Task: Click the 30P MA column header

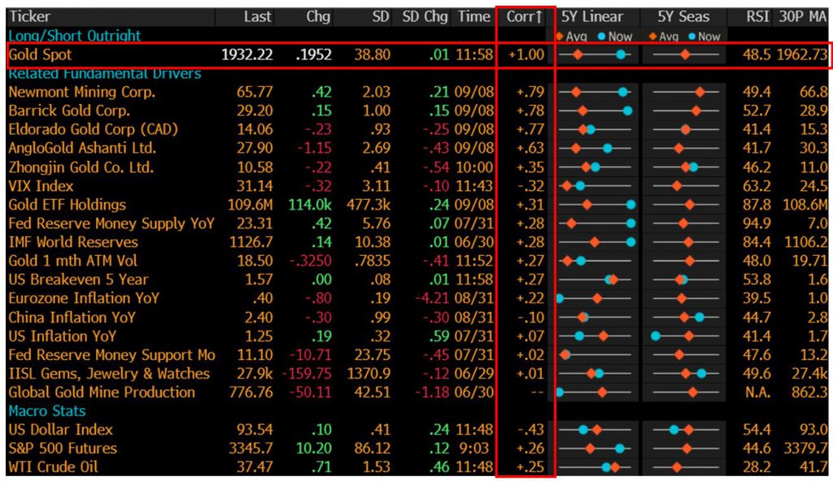Action: [x=803, y=16]
